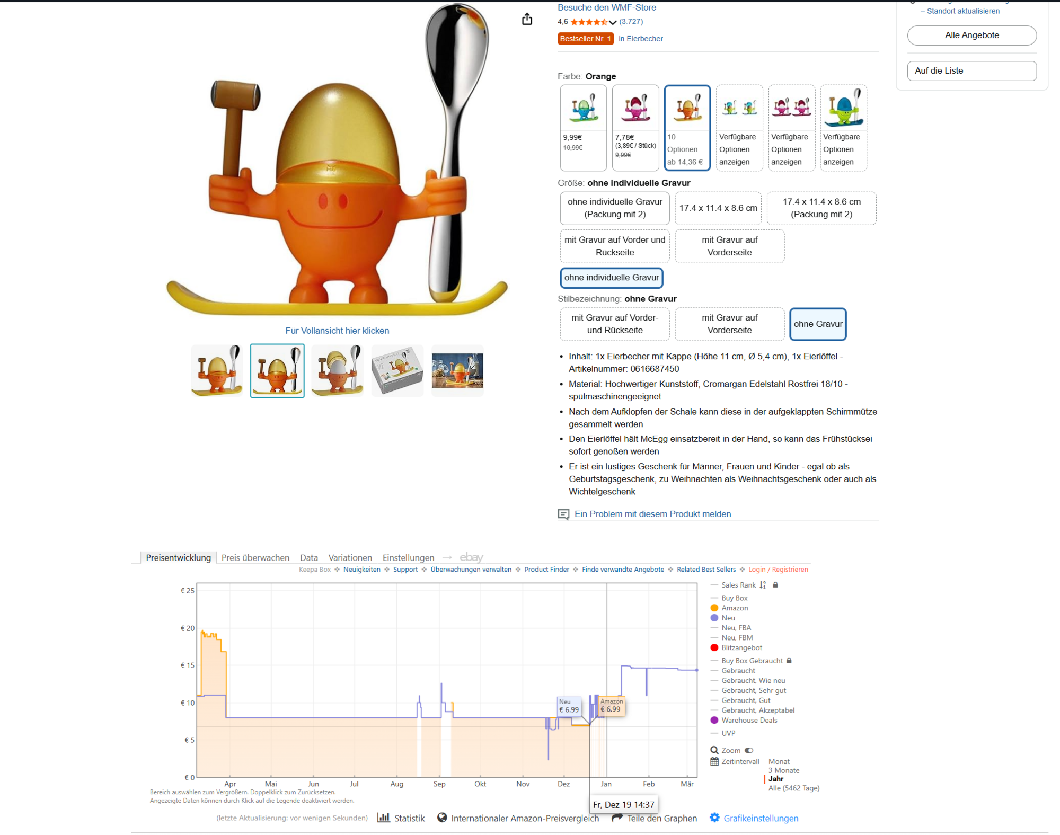Click the Alle Angebote button
This screenshot has height=835, width=1060.
971,35
